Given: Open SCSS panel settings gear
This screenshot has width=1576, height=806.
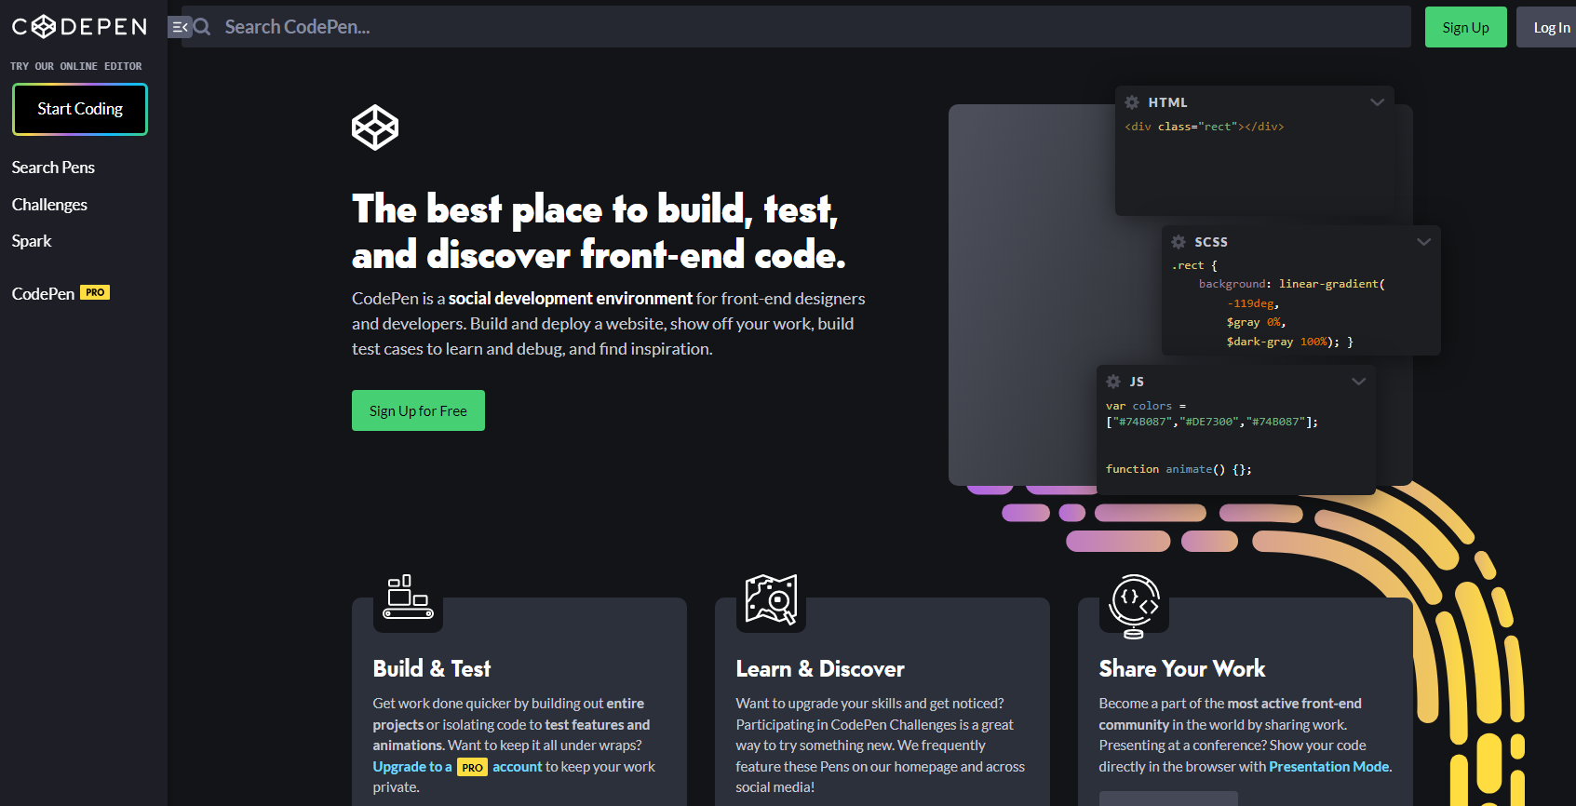Looking at the screenshot, I should point(1179,242).
